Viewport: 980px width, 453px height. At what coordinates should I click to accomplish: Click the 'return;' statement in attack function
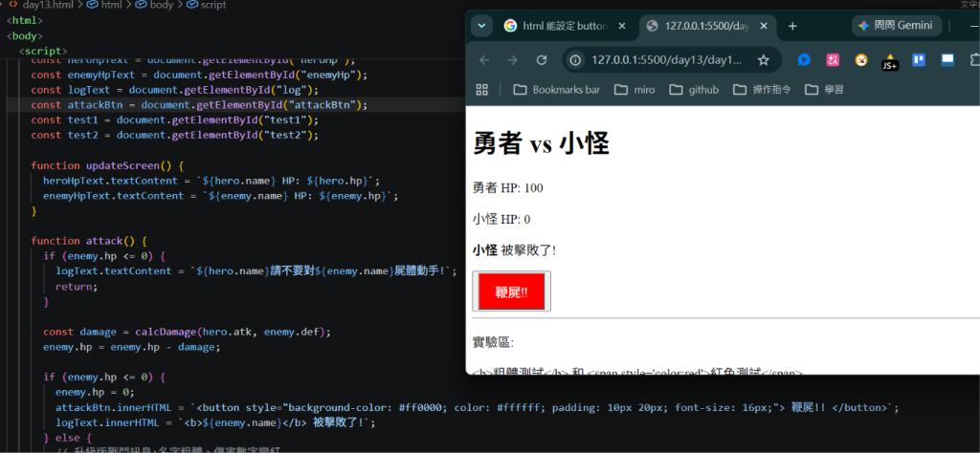click(x=77, y=287)
